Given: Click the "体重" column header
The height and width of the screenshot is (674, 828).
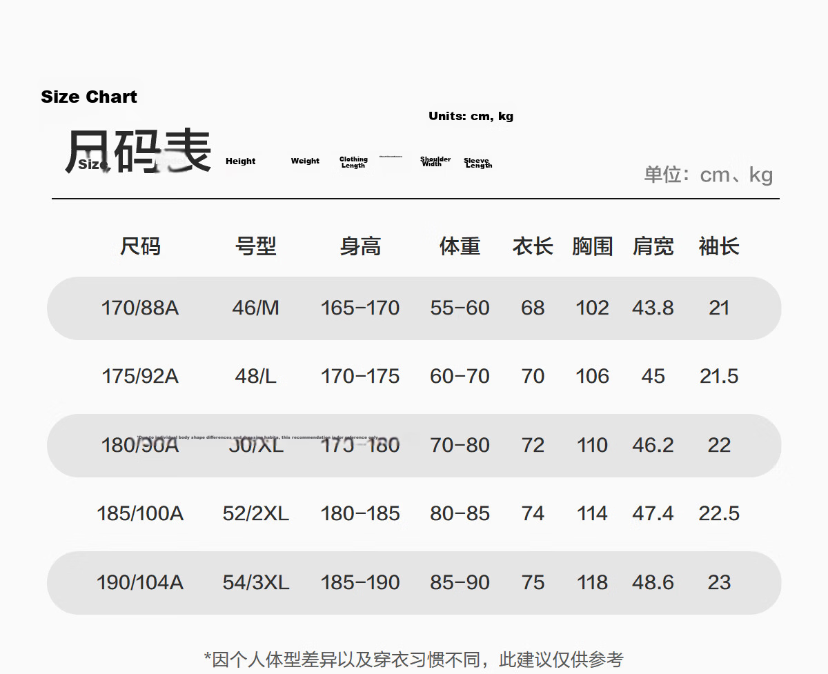Looking at the screenshot, I should (x=460, y=246).
